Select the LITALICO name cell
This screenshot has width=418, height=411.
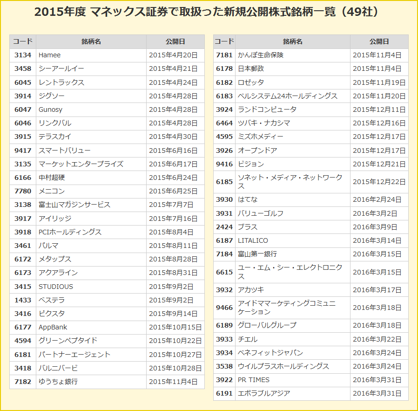tap(293, 241)
